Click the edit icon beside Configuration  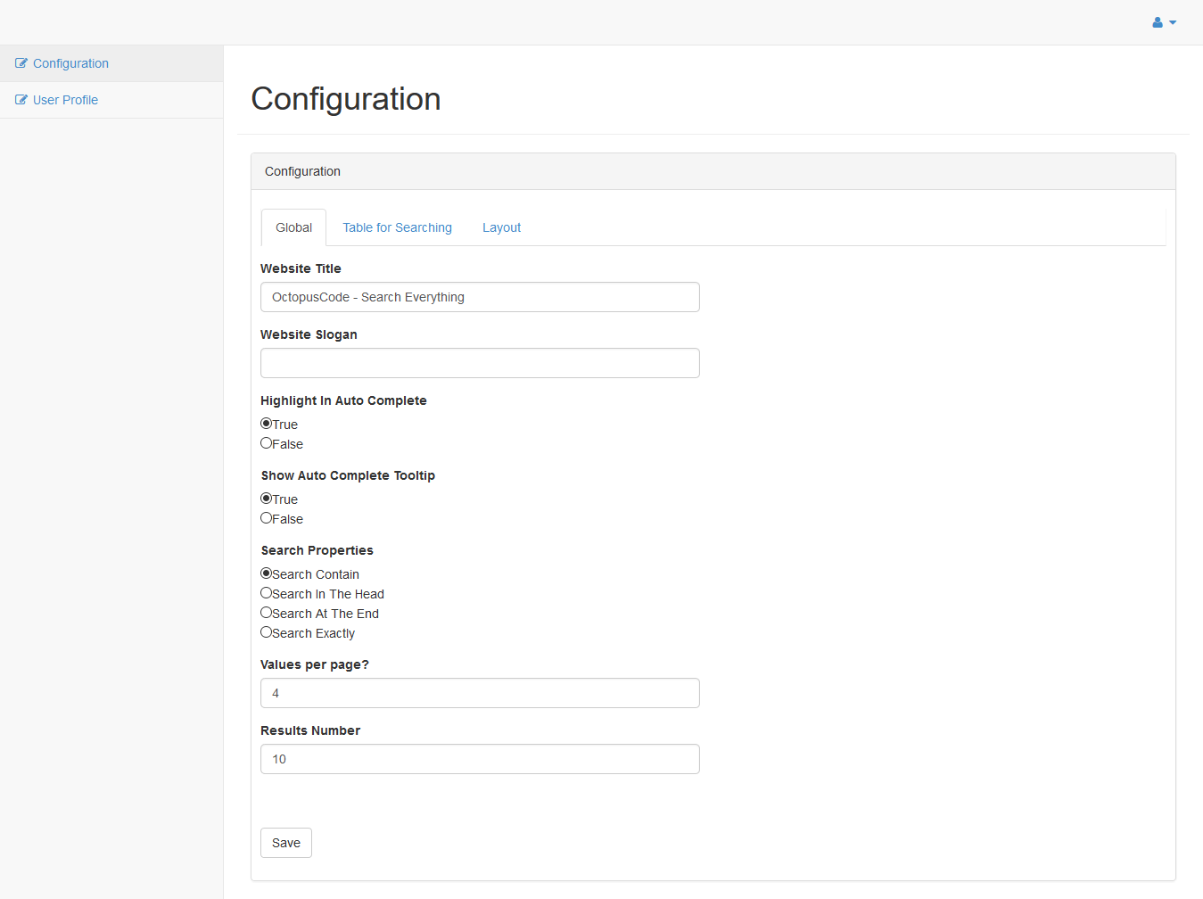(x=21, y=63)
